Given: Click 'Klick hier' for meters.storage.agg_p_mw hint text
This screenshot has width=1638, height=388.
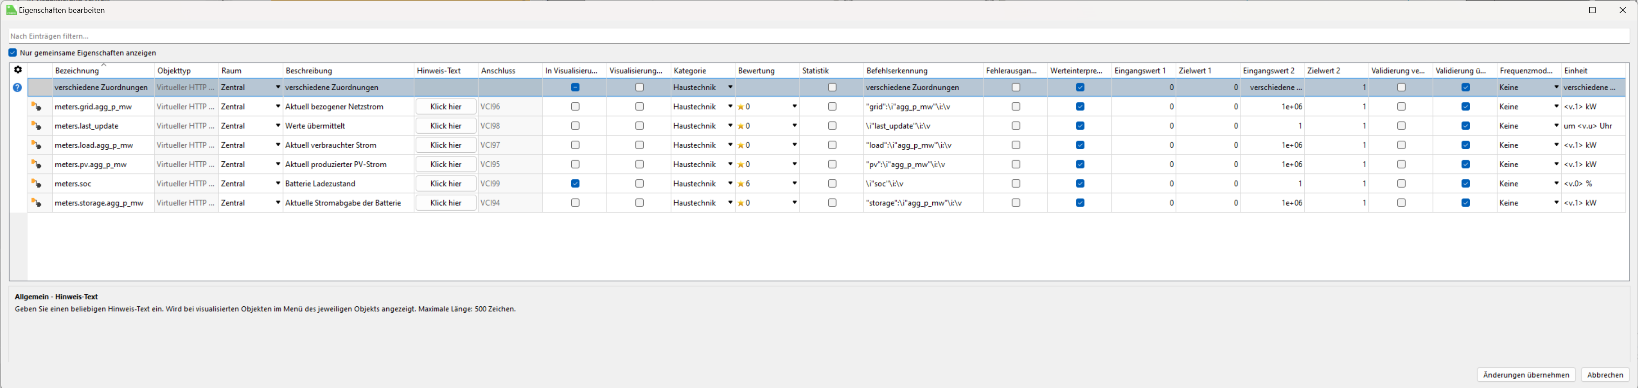Looking at the screenshot, I should coord(446,203).
